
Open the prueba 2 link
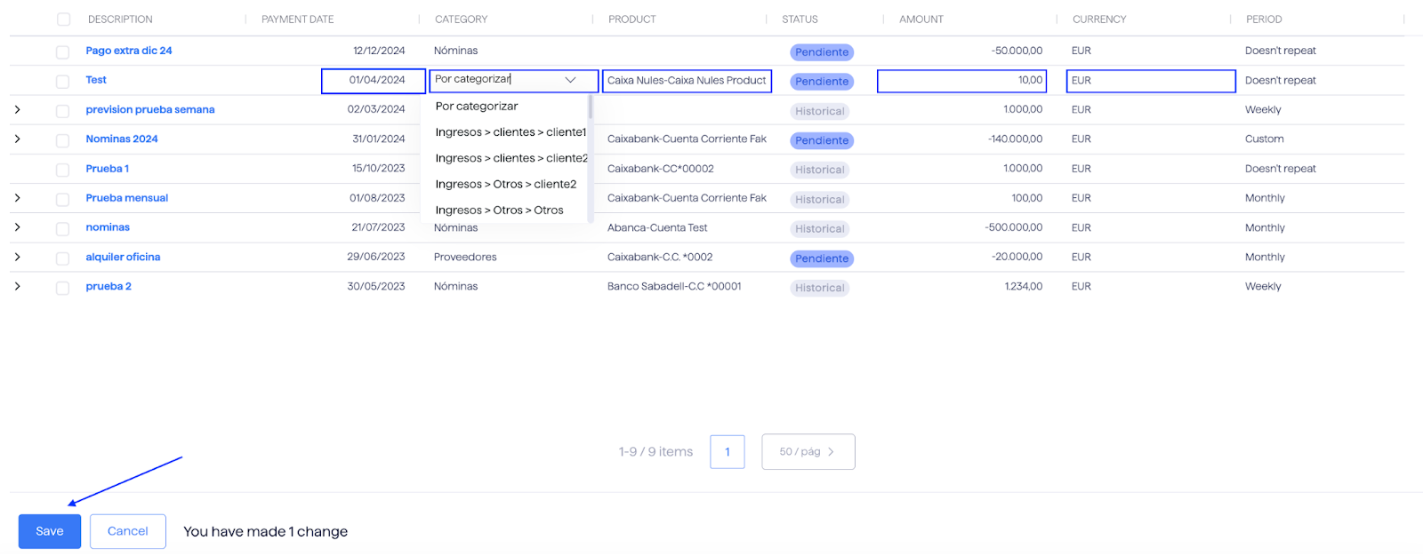pos(109,286)
